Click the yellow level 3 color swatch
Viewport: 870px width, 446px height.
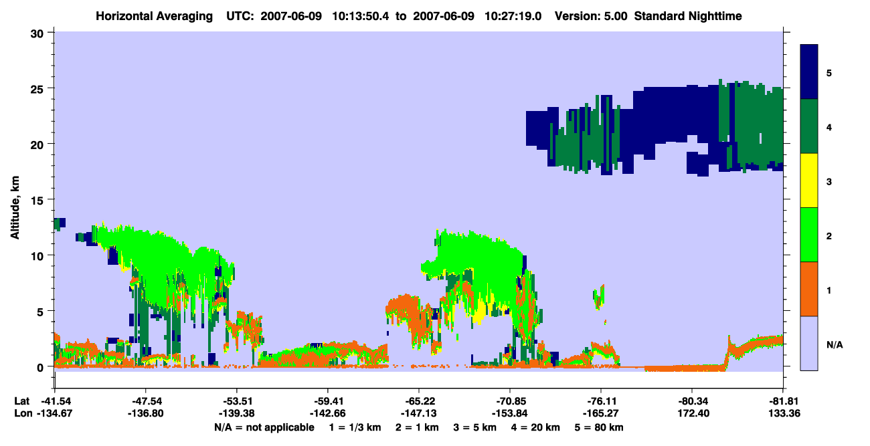coord(809,181)
